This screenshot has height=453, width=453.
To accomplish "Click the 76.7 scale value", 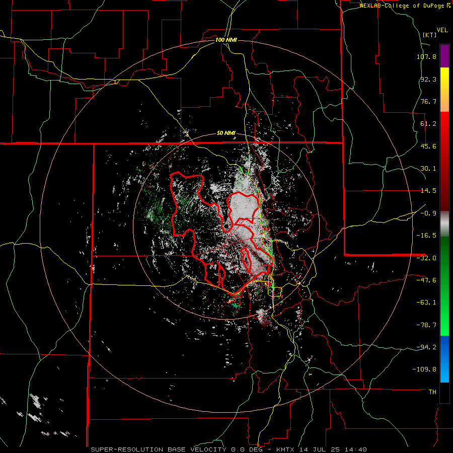I will tap(428, 101).
